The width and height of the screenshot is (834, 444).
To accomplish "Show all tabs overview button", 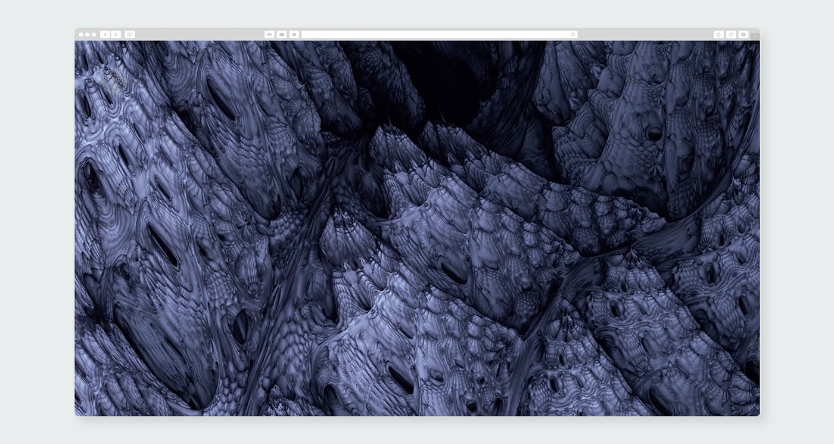I will pyautogui.click(x=731, y=35).
